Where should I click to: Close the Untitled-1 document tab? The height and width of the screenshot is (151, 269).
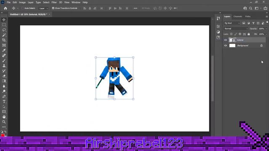pos(50,14)
